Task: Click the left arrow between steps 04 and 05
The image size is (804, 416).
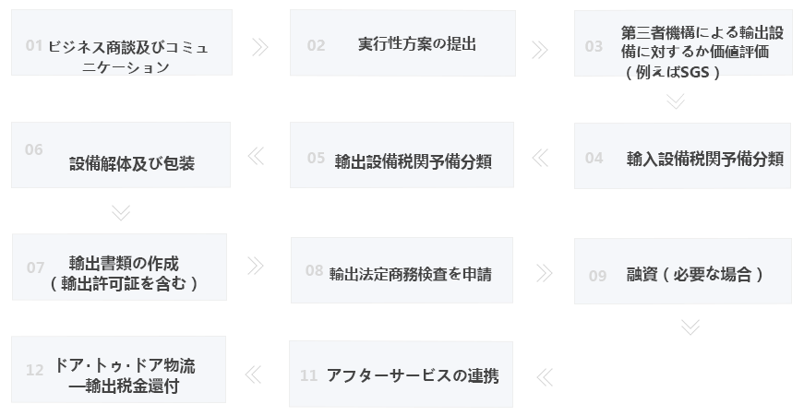Action: 540,158
